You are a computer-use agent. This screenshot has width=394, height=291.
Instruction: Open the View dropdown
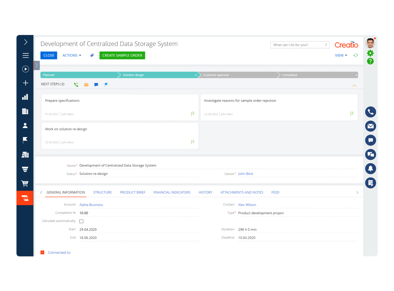(x=341, y=55)
